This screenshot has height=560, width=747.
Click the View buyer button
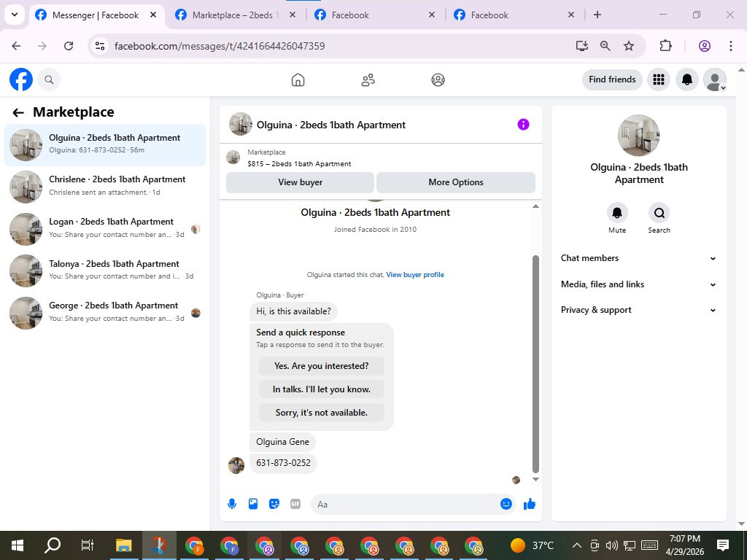pyautogui.click(x=300, y=182)
